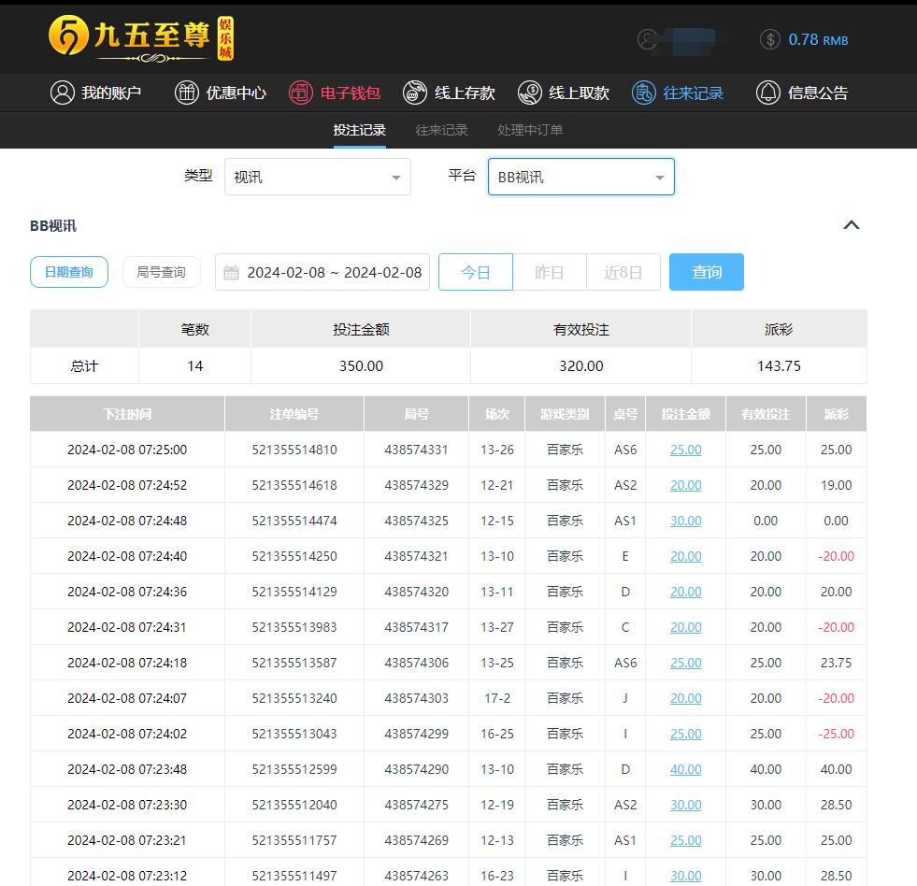Click the date range input field
The width and height of the screenshot is (917, 886).
point(322,272)
